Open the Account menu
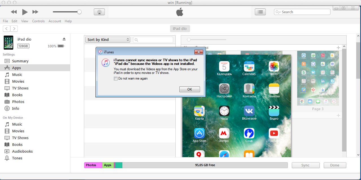 (x=55, y=21)
